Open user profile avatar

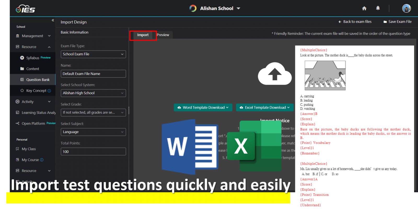406,8
